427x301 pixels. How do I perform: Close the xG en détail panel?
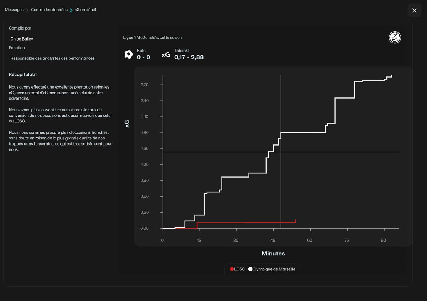pyautogui.click(x=414, y=10)
